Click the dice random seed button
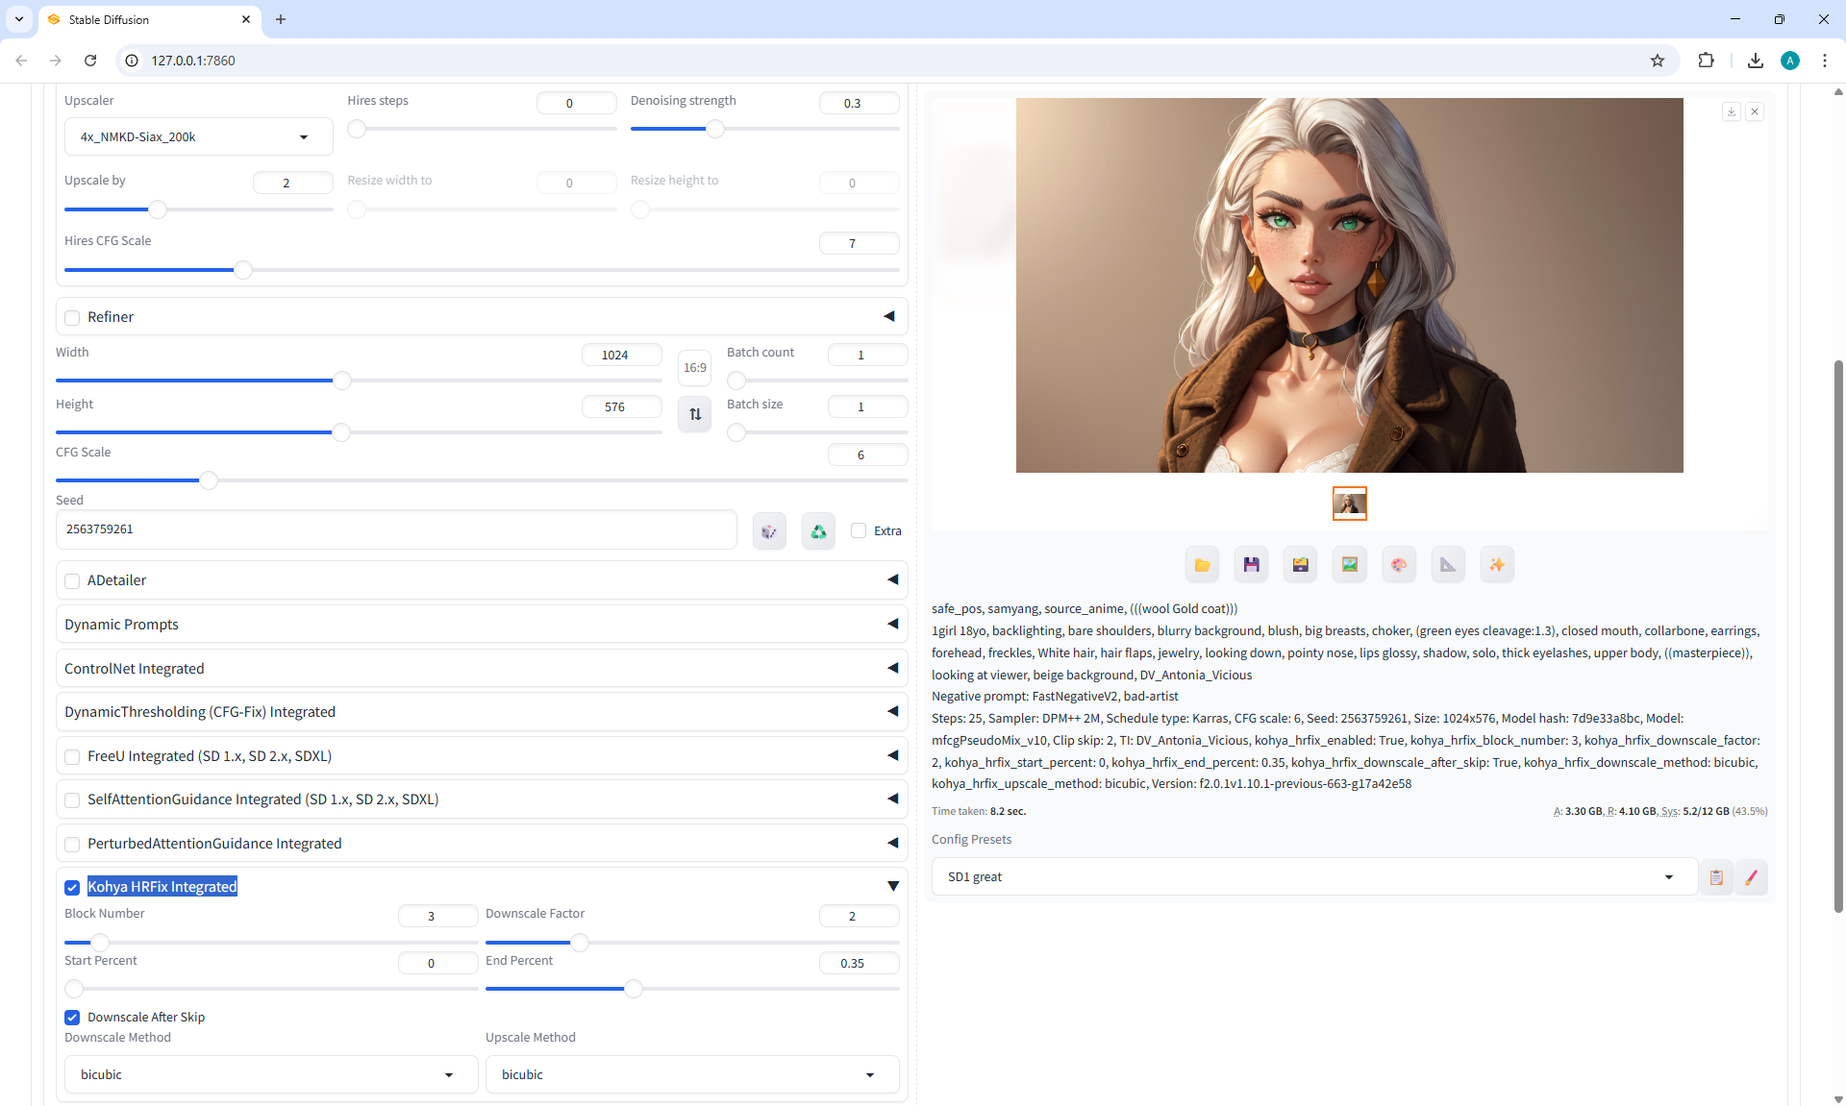This screenshot has width=1846, height=1106. [769, 531]
